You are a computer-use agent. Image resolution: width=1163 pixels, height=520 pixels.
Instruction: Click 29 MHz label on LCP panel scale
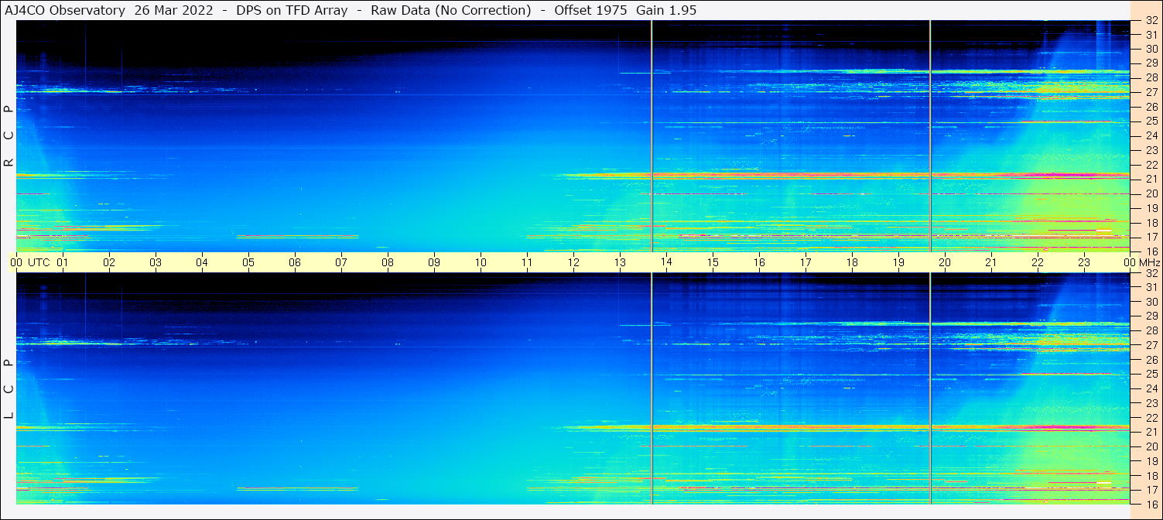[1151, 316]
